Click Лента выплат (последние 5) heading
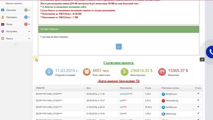This screenshot has width=213, height=120. coord(118,81)
